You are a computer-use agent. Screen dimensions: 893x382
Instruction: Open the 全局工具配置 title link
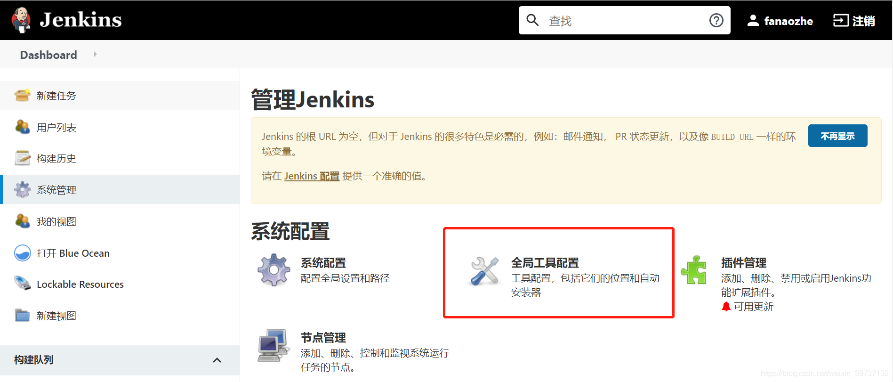pos(545,263)
